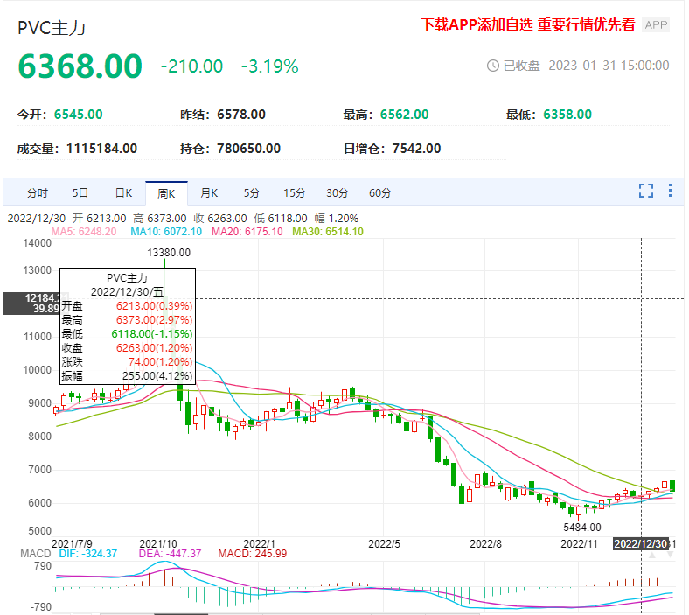The height and width of the screenshot is (615, 689).
Task: Click the DIF: -324.37 indicator value
Action: click(x=88, y=554)
